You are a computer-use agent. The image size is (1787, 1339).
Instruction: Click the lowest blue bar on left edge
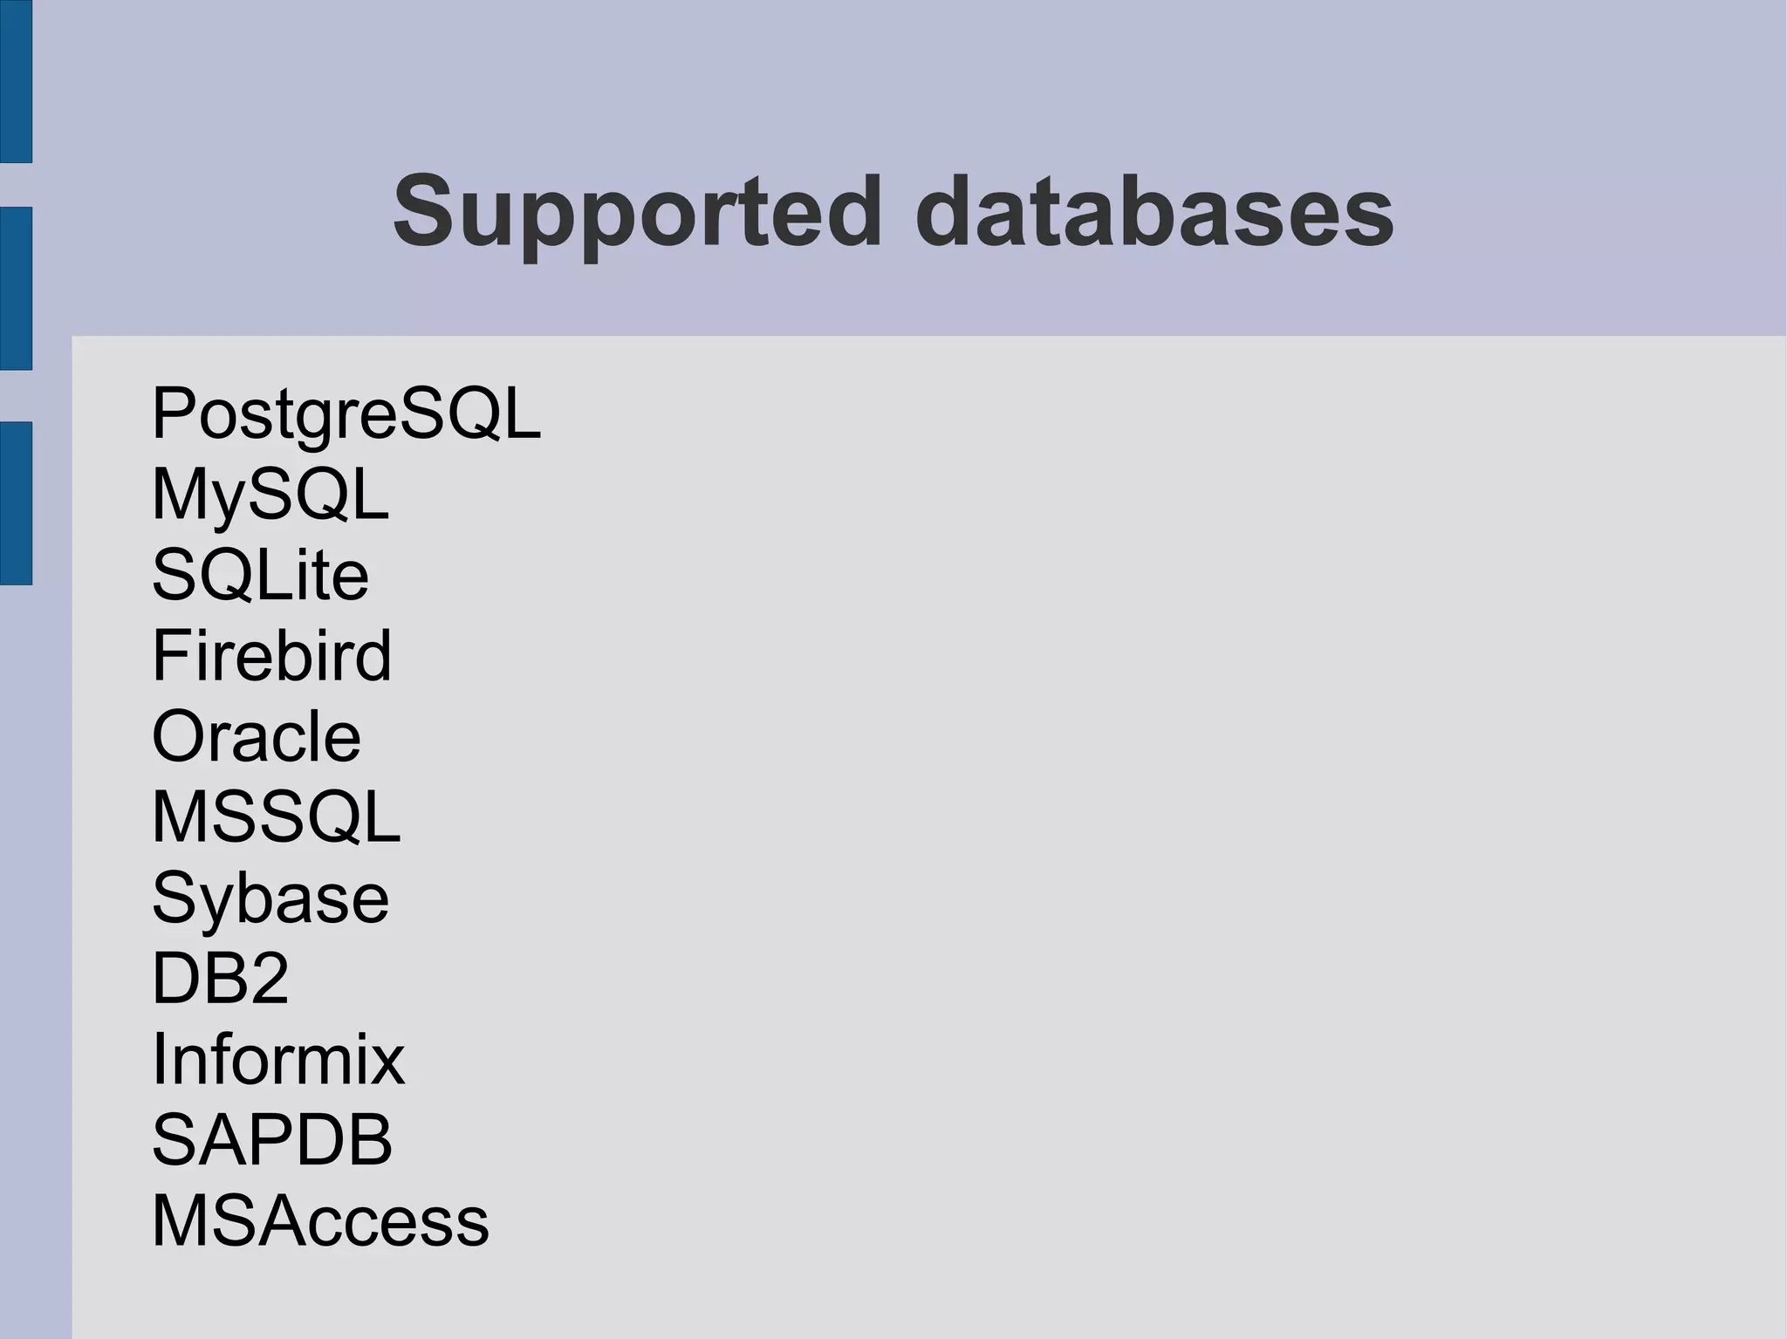(x=16, y=502)
